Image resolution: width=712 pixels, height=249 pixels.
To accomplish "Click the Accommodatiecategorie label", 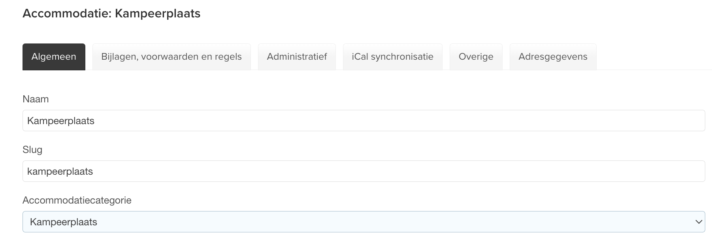I will tap(77, 200).
